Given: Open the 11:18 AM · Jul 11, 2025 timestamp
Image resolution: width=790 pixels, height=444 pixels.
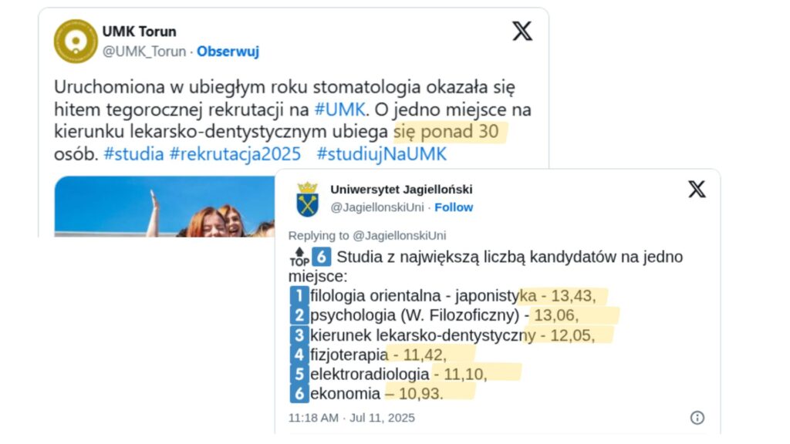Looking at the screenshot, I should pyautogui.click(x=351, y=418).
